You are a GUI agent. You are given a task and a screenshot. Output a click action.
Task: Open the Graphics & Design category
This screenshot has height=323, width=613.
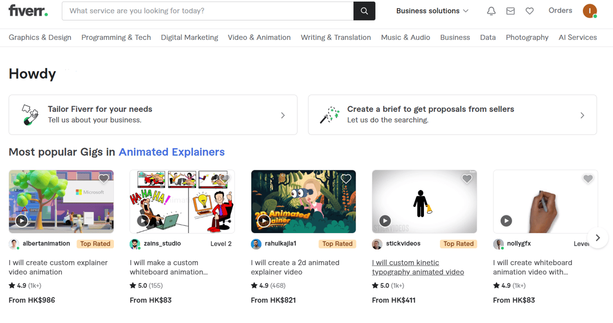40,37
